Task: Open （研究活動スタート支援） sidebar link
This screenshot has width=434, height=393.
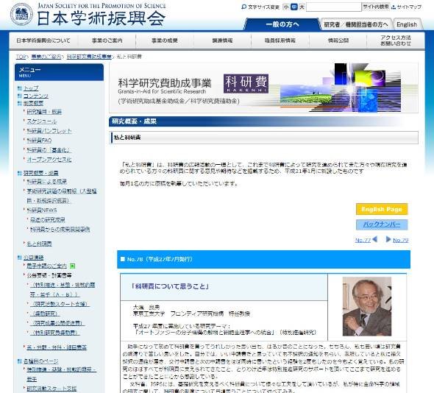Action: click(60, 304)
